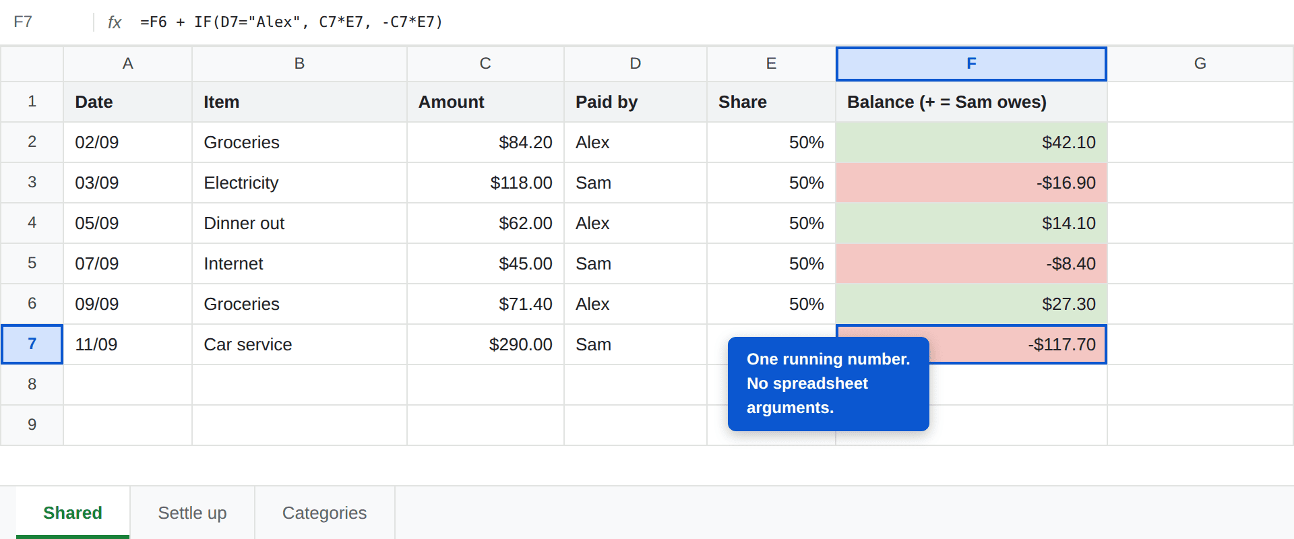This screenshot has width=1294, height=539.
Task: Select column G header
Action: [1200, 63]
